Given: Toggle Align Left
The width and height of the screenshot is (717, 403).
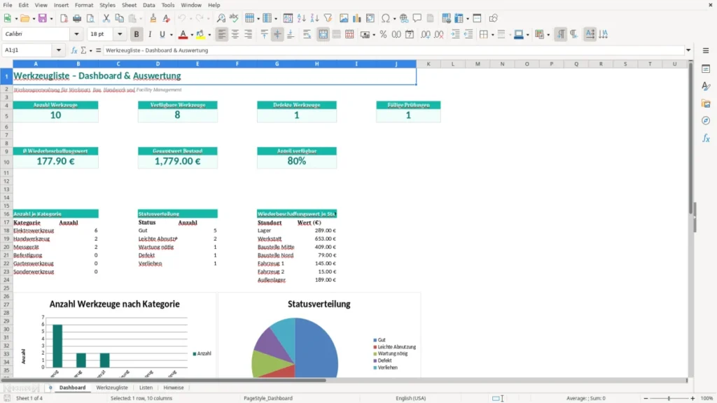Looking at the screenshot, I should tap(222, 34).
